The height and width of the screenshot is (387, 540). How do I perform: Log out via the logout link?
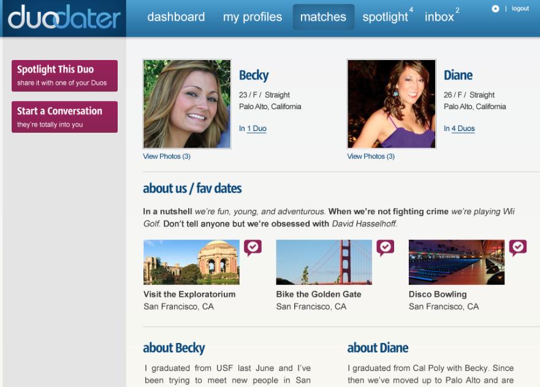tap(520, 9)
